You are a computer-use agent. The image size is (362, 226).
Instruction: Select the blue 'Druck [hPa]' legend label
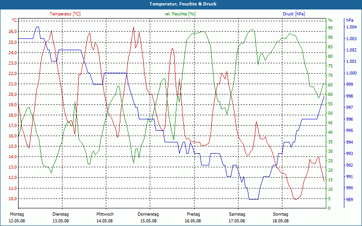(x=294, y=14)
